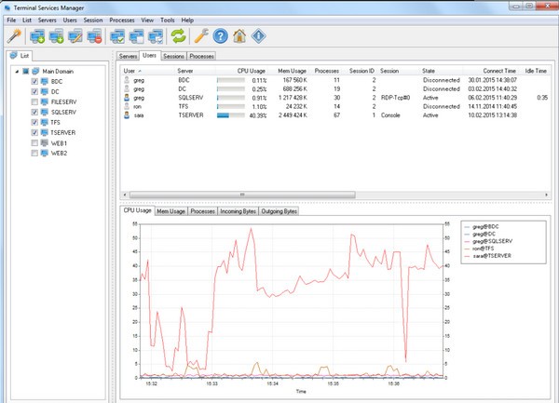Open the Help menu
This screenshot has height=403, width=559.
tap(187, 20)
